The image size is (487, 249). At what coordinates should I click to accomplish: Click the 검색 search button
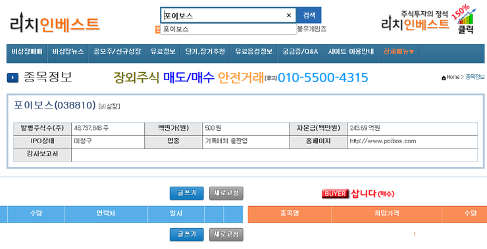click(x=309, y=15)
